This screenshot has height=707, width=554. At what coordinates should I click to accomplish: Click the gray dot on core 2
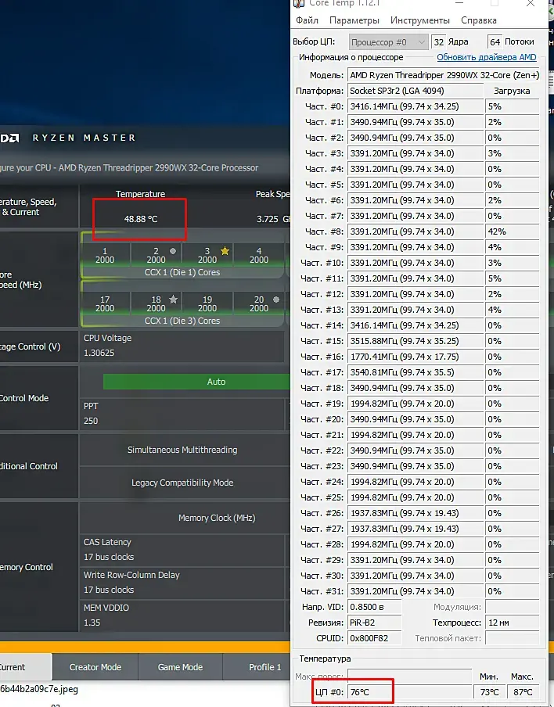click(173, 251)
